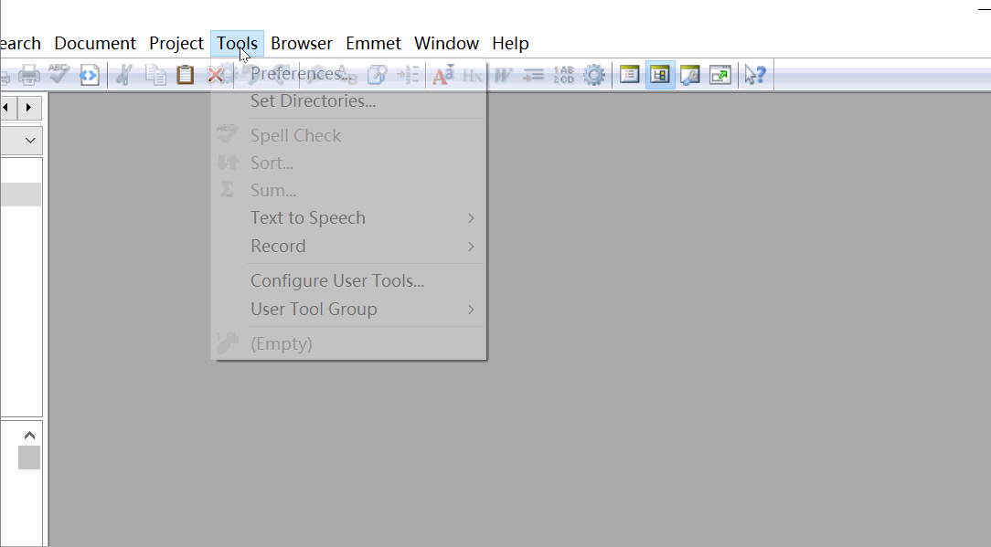Toggle Word Wrap with the W icon
This screenshot has width=991, height=547.
point(503,76)
